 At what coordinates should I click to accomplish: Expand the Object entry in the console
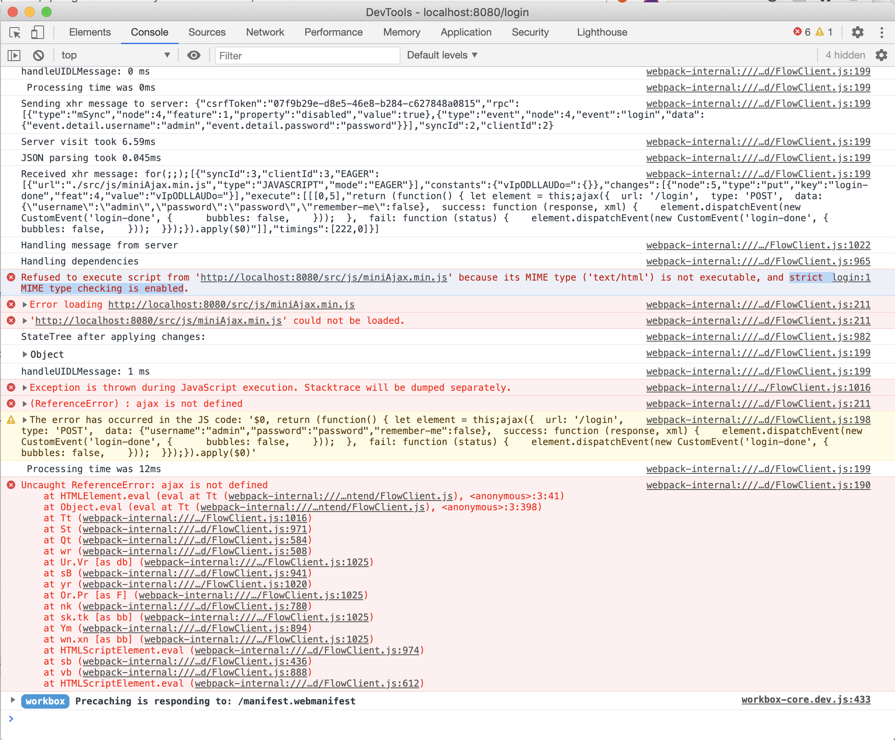[25, 354]
